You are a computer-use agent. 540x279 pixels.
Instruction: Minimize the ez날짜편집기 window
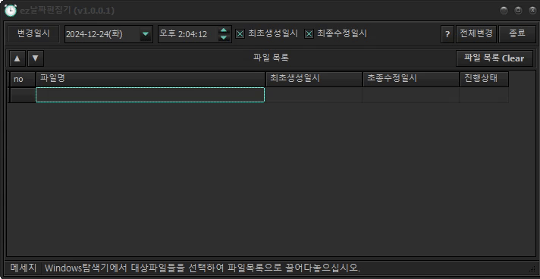(x=504, y=11)
